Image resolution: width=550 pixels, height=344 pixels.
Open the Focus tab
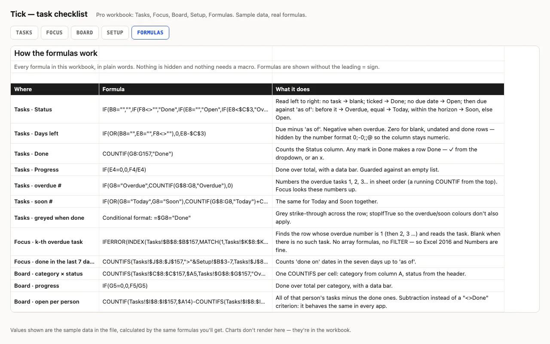click(x=54, y=33)
